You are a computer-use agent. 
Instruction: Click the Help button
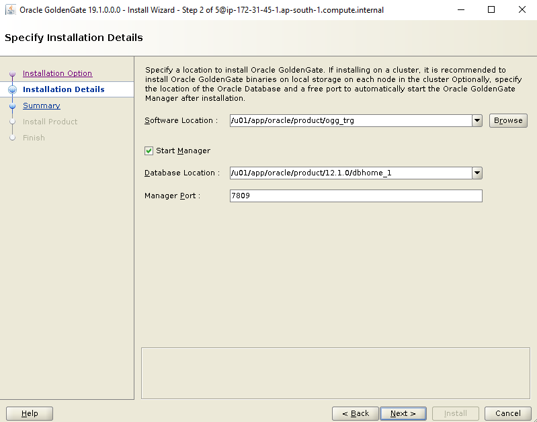[30, 413]
